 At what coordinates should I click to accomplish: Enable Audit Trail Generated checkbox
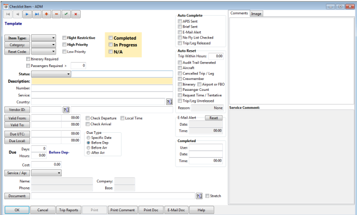tap(180, 62)
